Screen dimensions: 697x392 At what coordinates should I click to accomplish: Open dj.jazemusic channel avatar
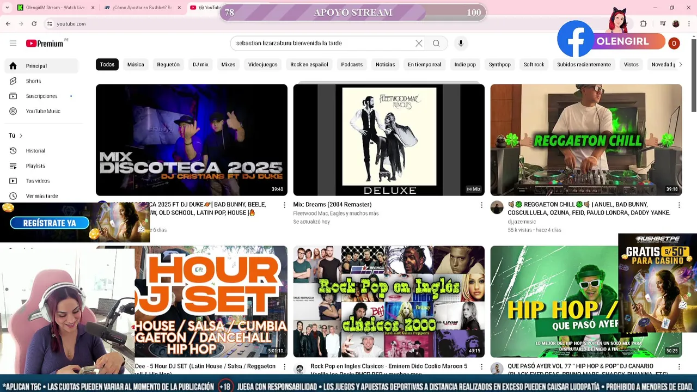pyautogui.click(x=497, y=207)
